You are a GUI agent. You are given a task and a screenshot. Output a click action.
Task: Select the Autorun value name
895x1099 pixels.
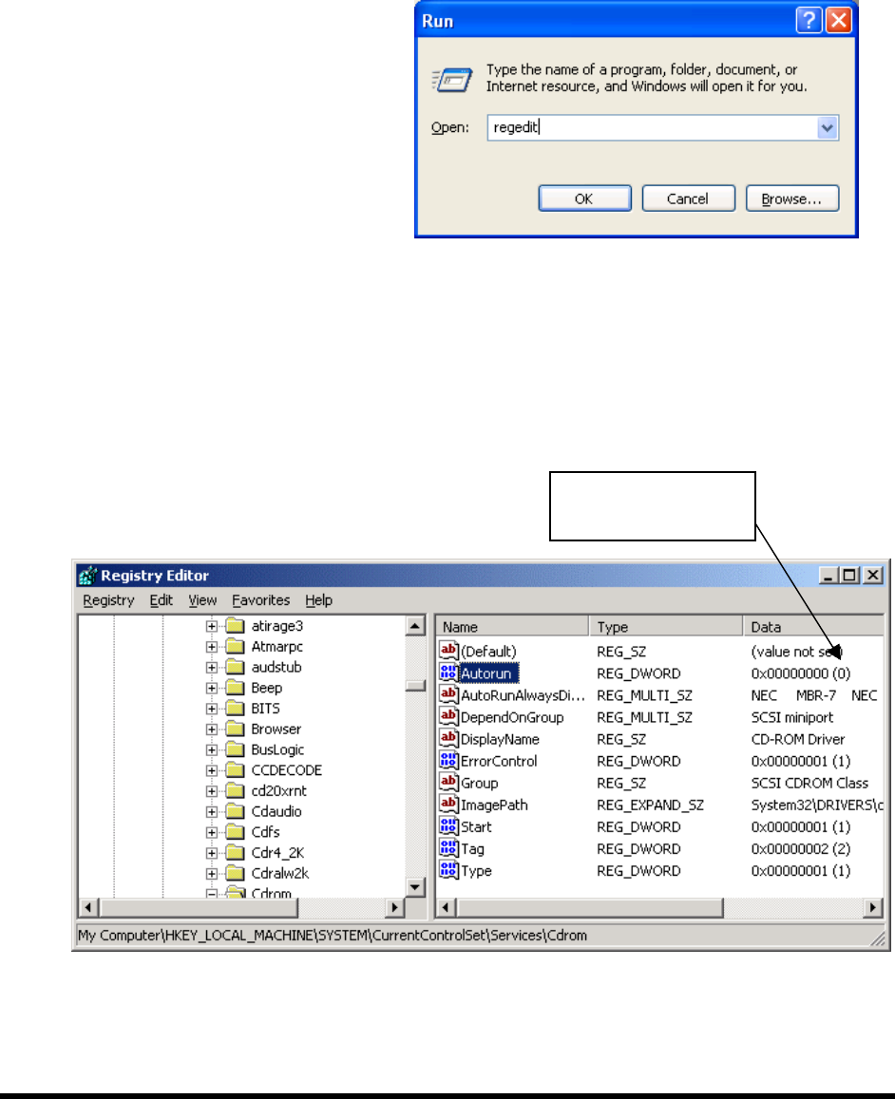coord(487,673)
